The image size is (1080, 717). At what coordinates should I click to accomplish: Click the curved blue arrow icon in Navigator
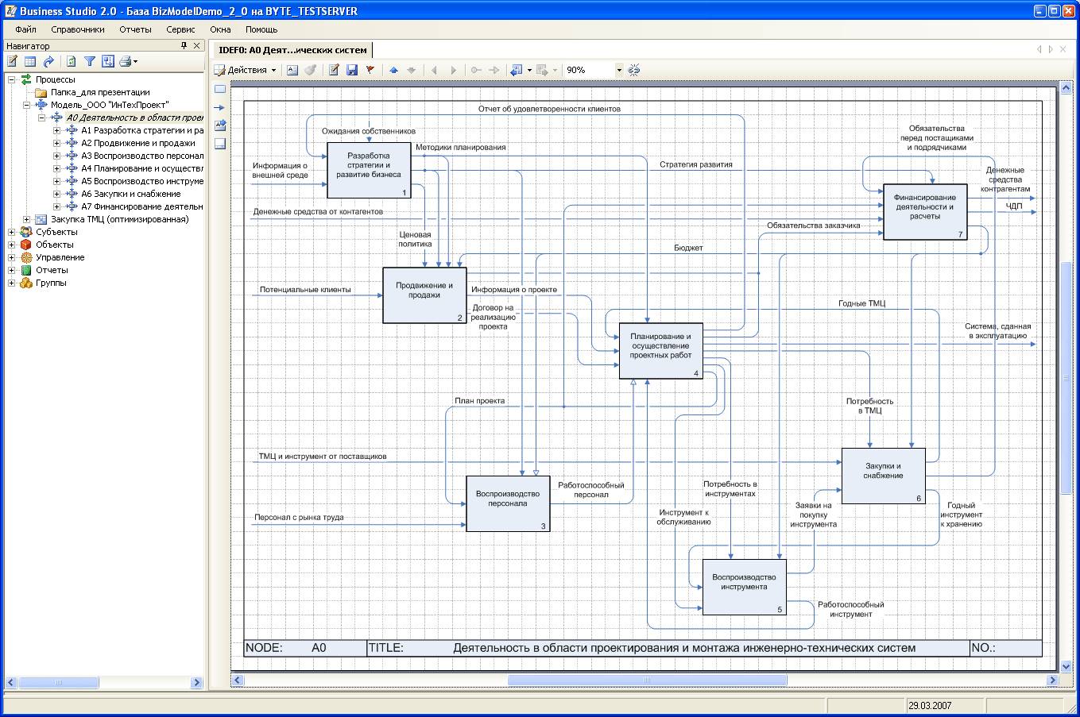[x=49, y=61]
